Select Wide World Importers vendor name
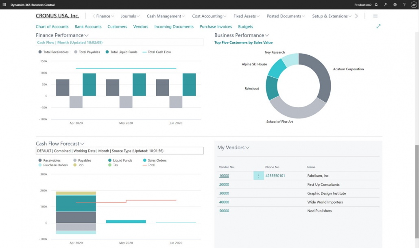Viewport: 419px width, 248px height. 325,202
